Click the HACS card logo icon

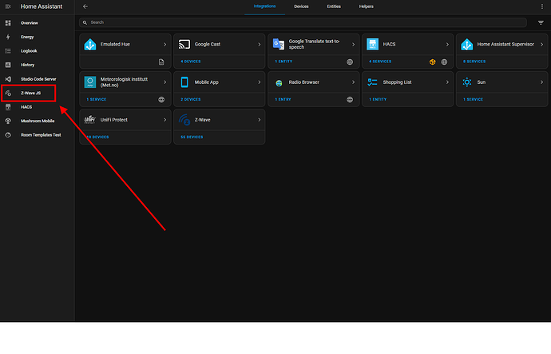[372, 44]
